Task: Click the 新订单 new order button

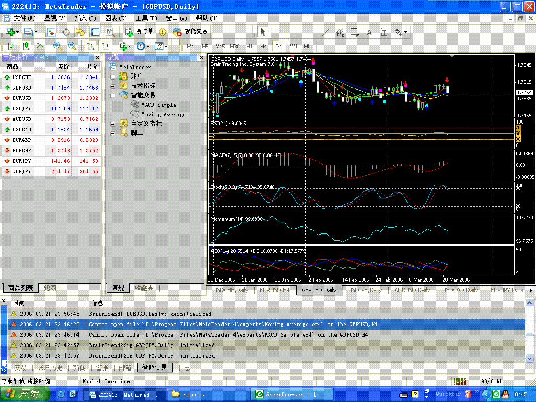Action: (139, 32)
